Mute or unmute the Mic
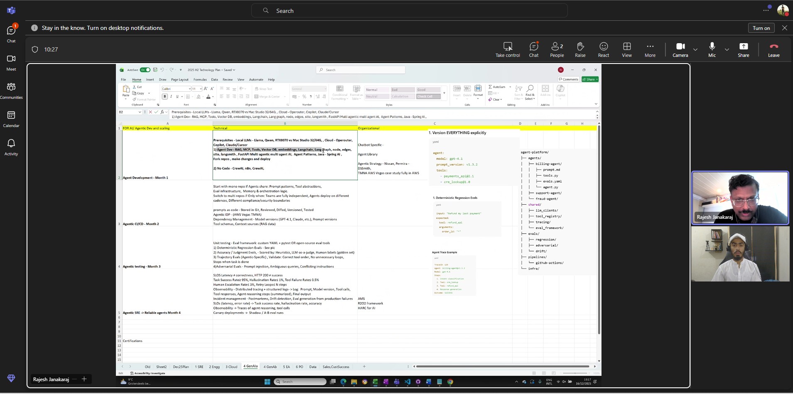This screenshot has width=793, height=394. click(x=712, y=49)
